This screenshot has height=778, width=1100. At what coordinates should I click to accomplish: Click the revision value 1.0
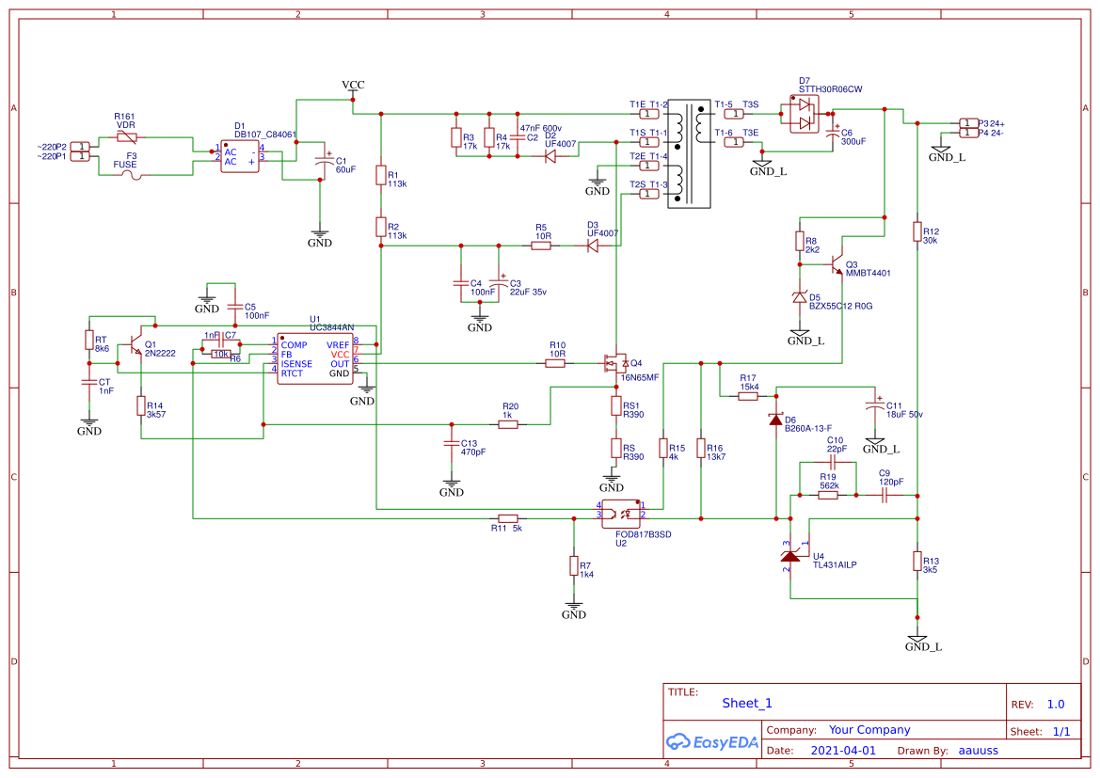coord(1055,703)
